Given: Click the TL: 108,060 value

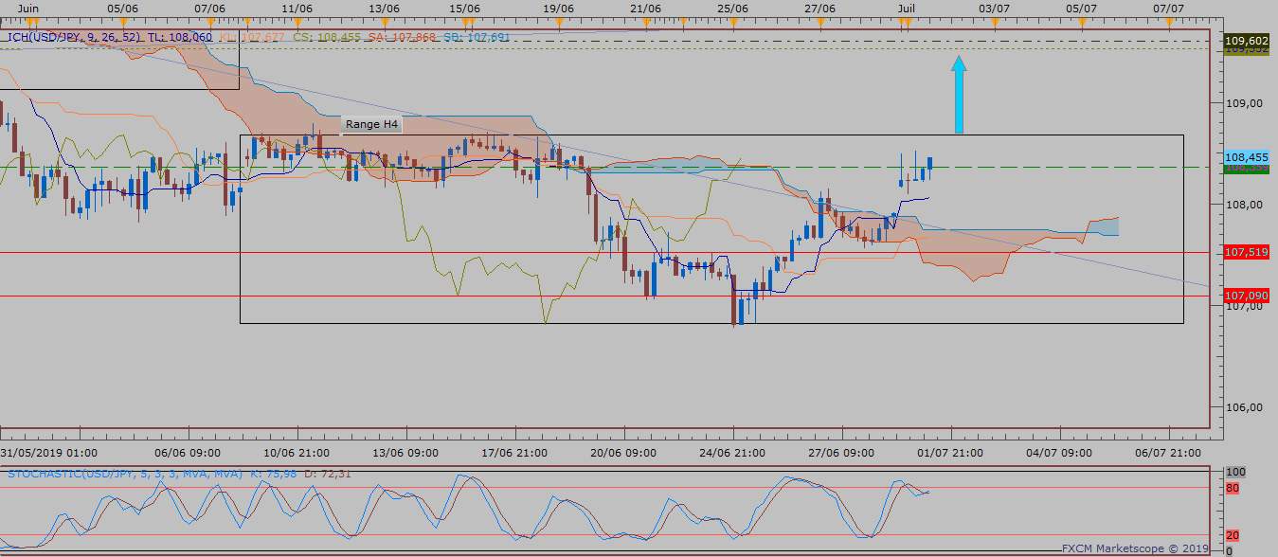Looking at the screenshot, I should coord(181,38).
